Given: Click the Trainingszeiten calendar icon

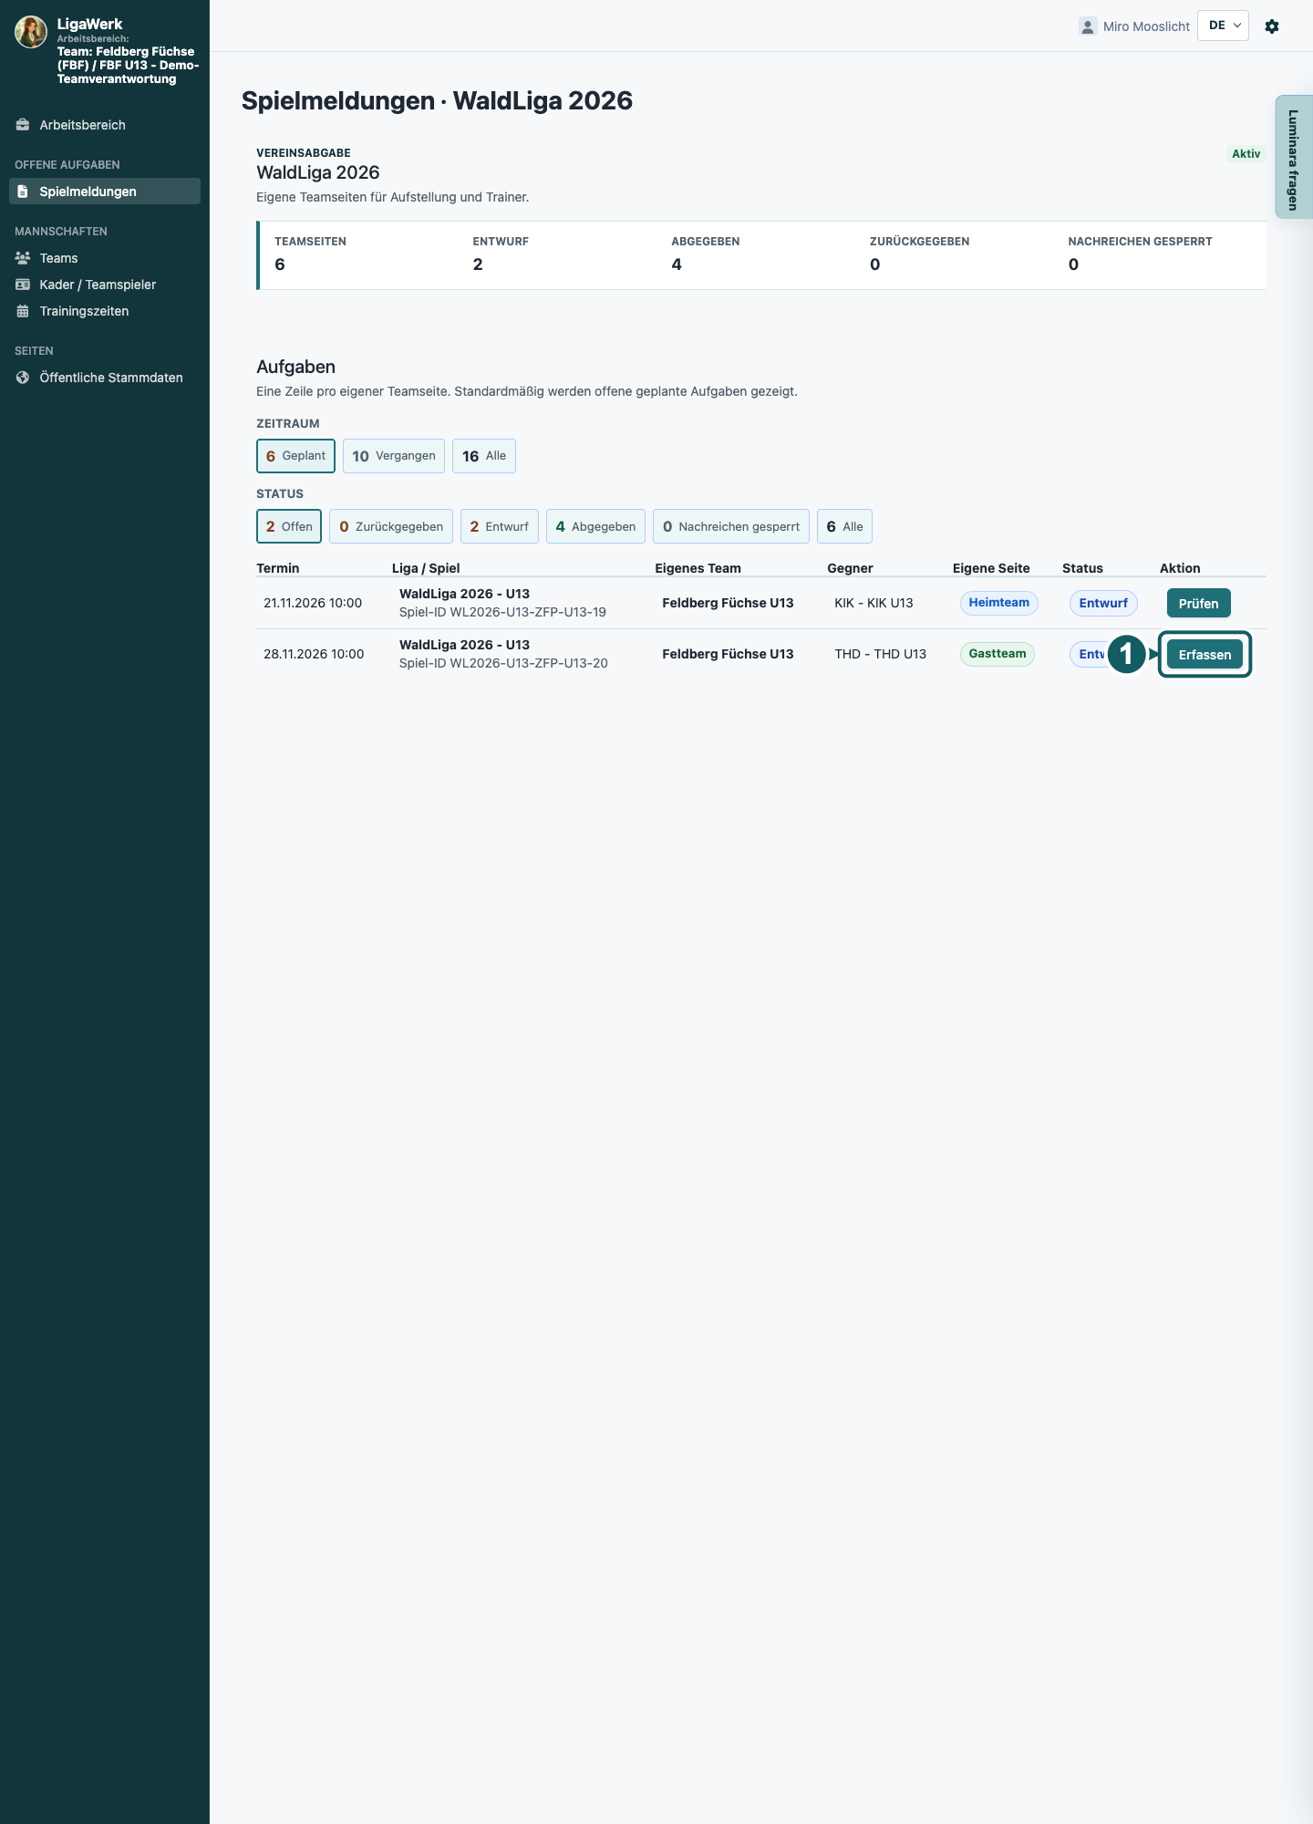Looking at the screenshot, I should [23, 311].
